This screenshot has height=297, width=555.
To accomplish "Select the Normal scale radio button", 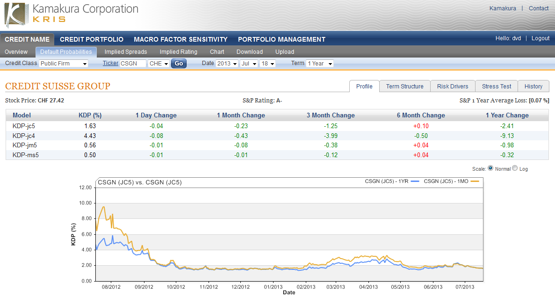I will click(x=490, y=168).
